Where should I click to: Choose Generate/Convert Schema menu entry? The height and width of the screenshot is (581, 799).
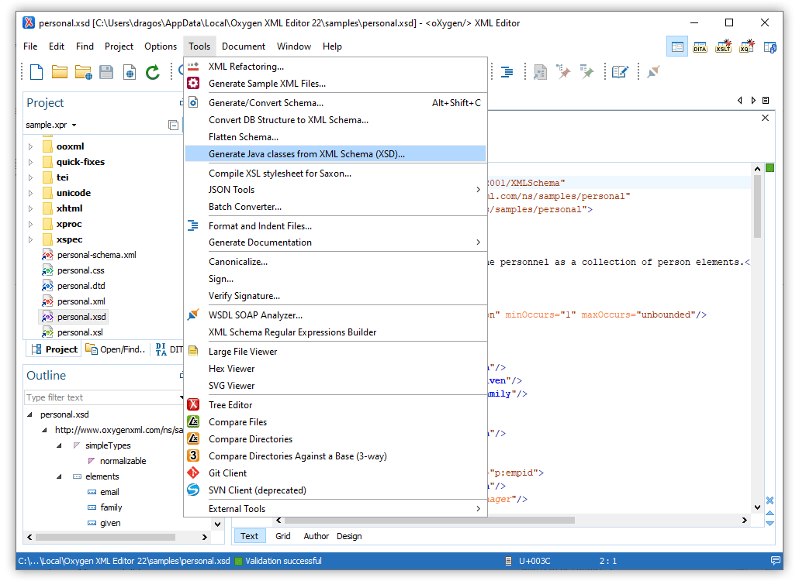pos(335,103)
